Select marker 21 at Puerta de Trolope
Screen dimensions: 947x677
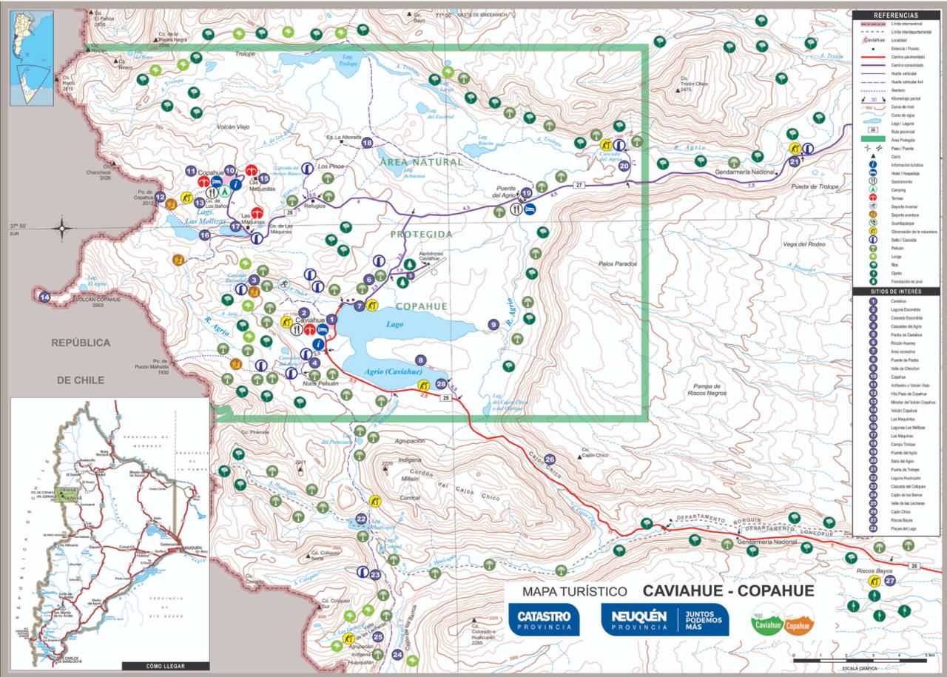click(x=795, y=161)
